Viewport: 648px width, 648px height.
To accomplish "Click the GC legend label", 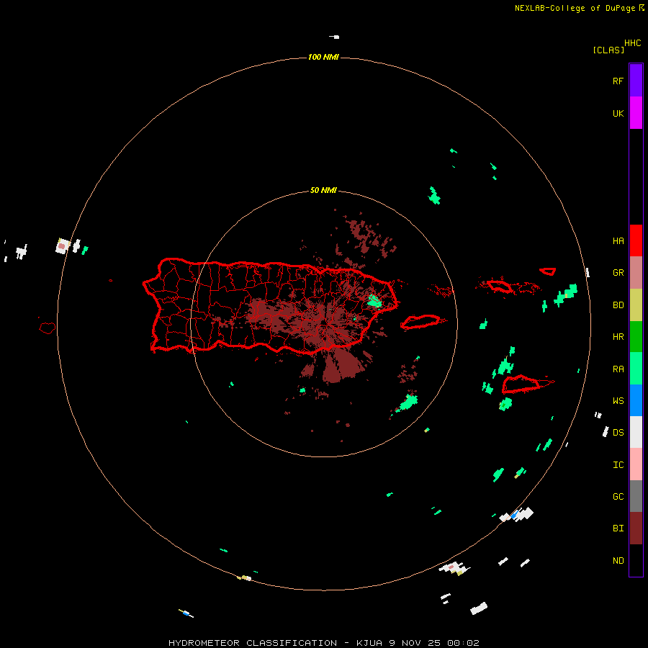I will pos(618,497).
